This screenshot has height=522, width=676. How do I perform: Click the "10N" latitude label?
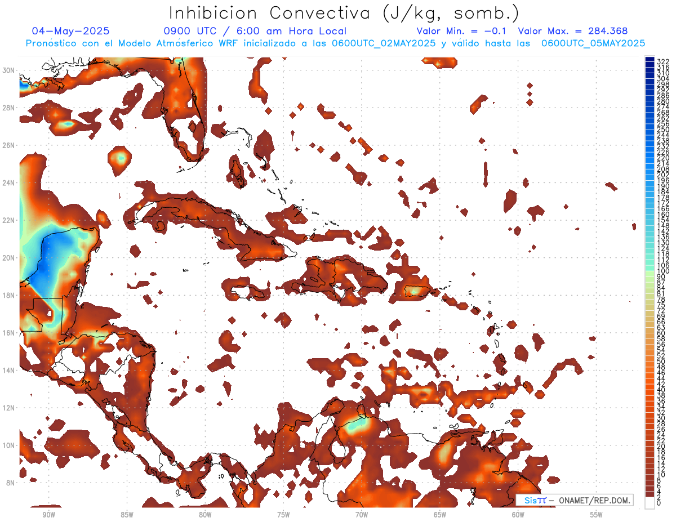pos(8,445)
